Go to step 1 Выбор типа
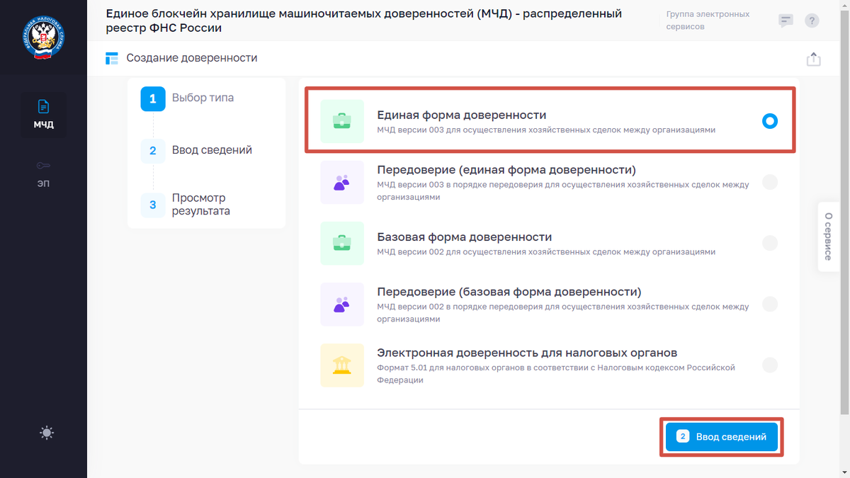850x478 pixels. (x=188, y=98)
